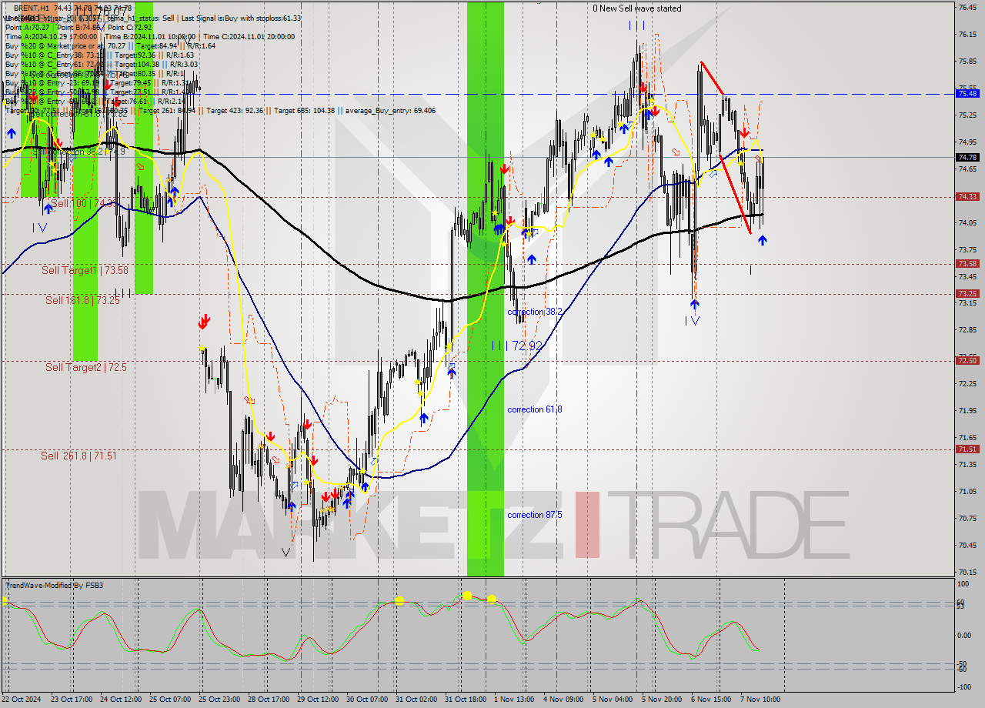Click the highlighted 75.48 price tag
This screenshot has width=985, height=708.
click(x=967, y=93)
